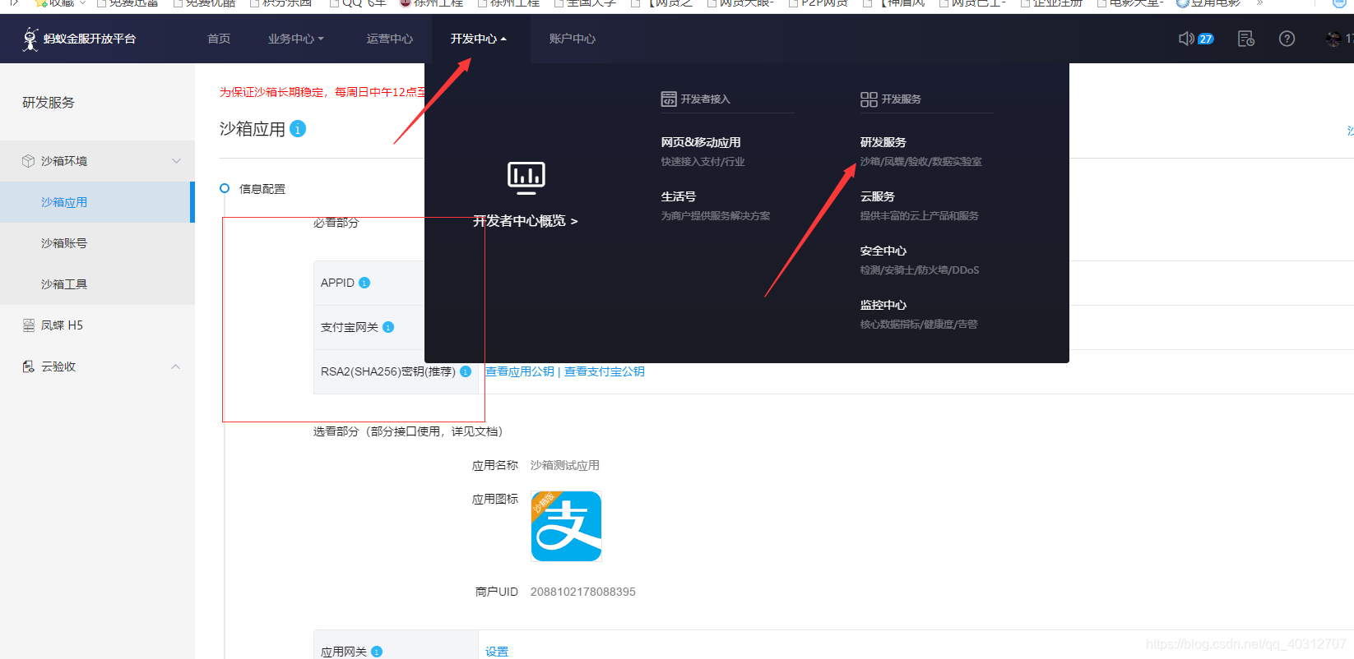
Task: Open 云验收 sidebar item
Action: 97,366
